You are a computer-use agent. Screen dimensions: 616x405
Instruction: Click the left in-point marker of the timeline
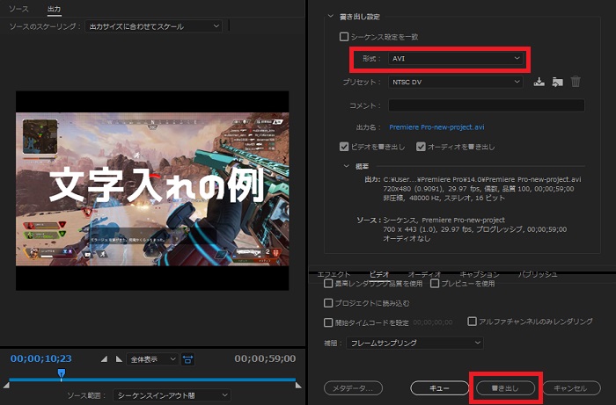6,386
